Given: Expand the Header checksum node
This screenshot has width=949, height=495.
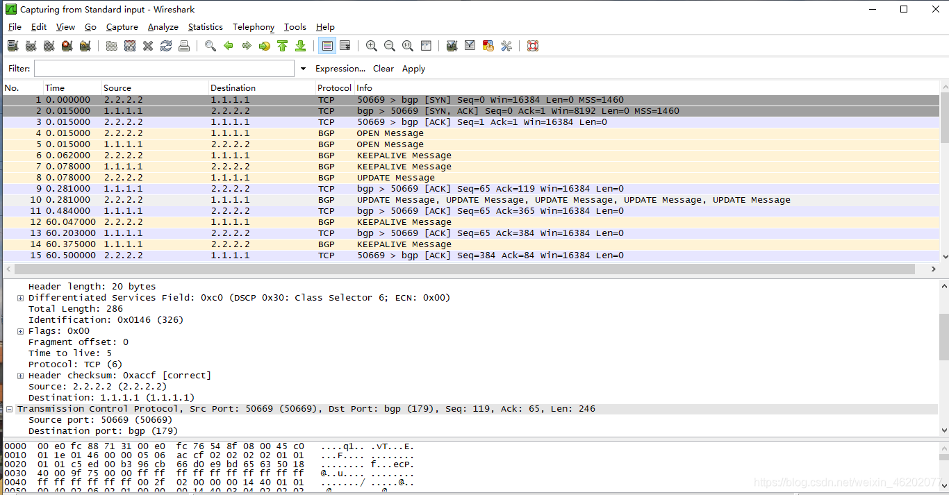Looking at the screenshot, I should pyautogui.click(x=21, y=376).
